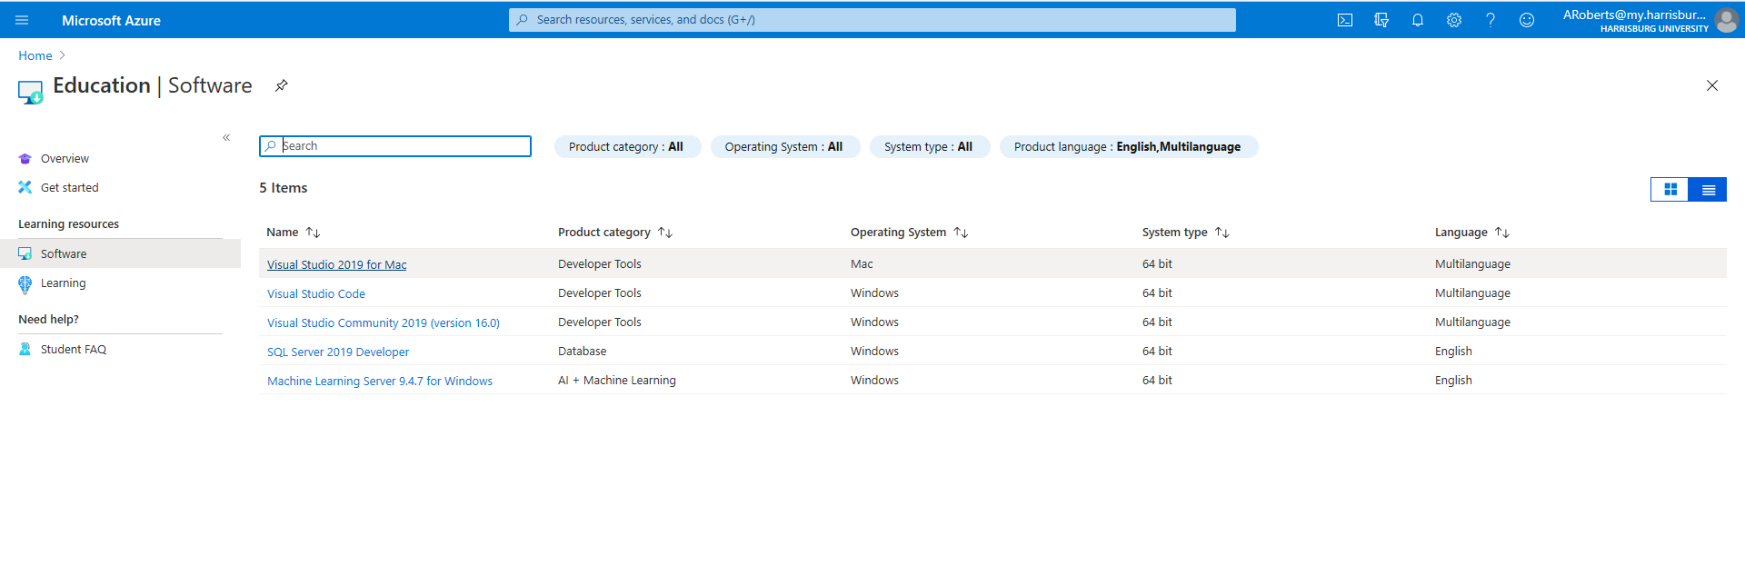Click Multilanguage in Visual Studio Code row

point(1472,292)
